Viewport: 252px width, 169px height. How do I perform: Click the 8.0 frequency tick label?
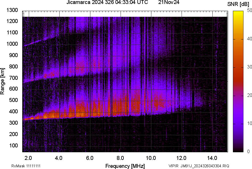coord(120,158)
